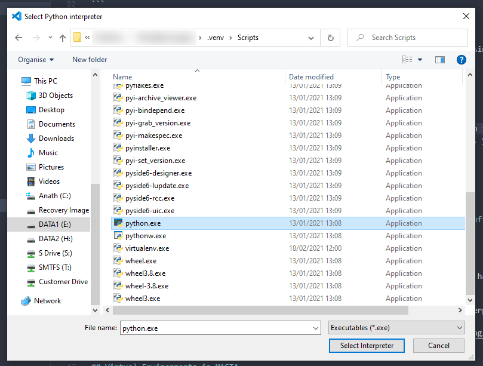This screenshot has width=483, height=366.
Task: Toggle the preview pane icon
Action: tap(439, 60)
